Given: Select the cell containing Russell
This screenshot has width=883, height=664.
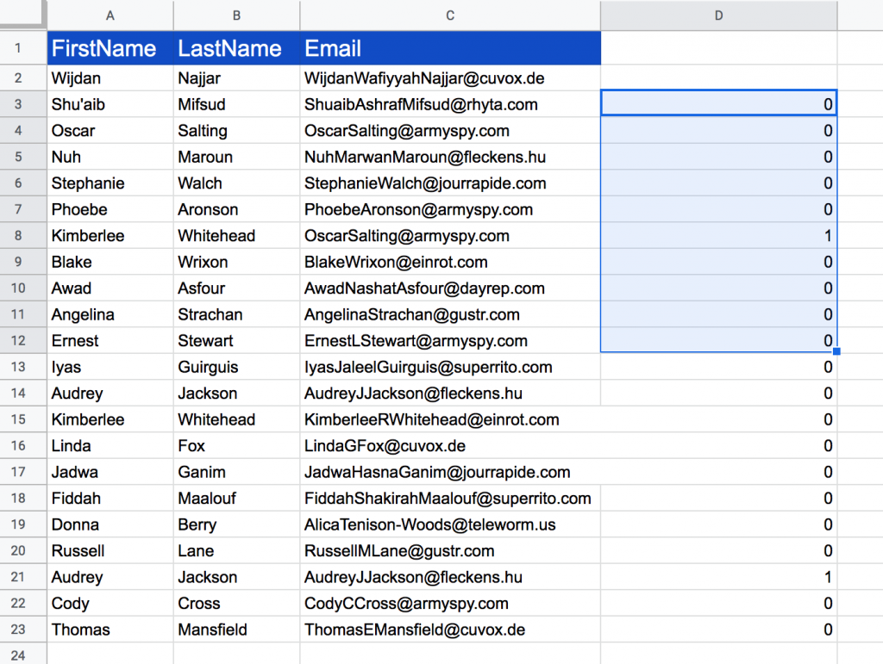Looking at the screenshot, I should (x=110, y=550).
